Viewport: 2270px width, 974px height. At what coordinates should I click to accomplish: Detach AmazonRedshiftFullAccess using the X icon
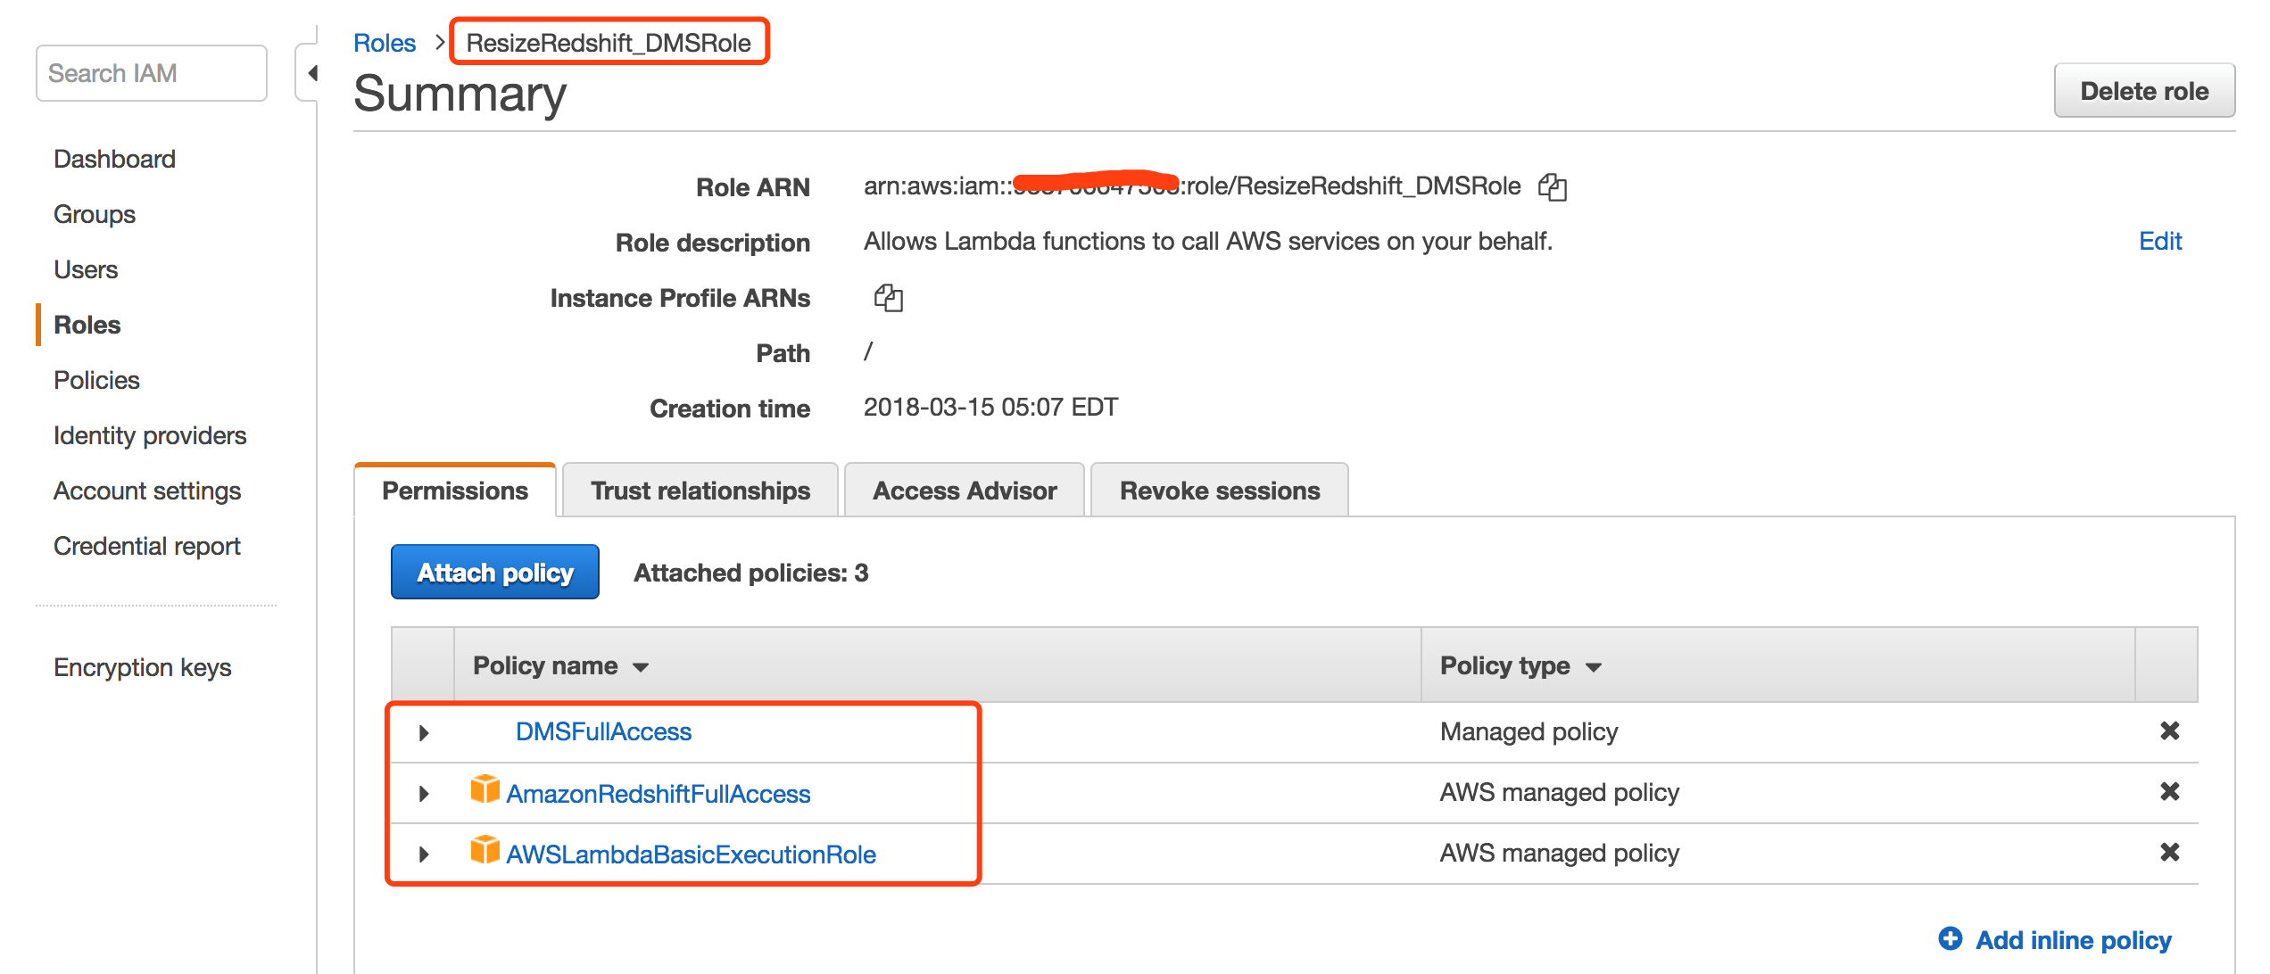click(x=2169, y=792)
